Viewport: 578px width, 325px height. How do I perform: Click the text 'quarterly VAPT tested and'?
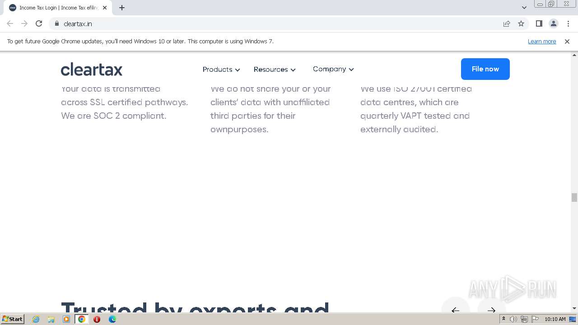[415, 116]
